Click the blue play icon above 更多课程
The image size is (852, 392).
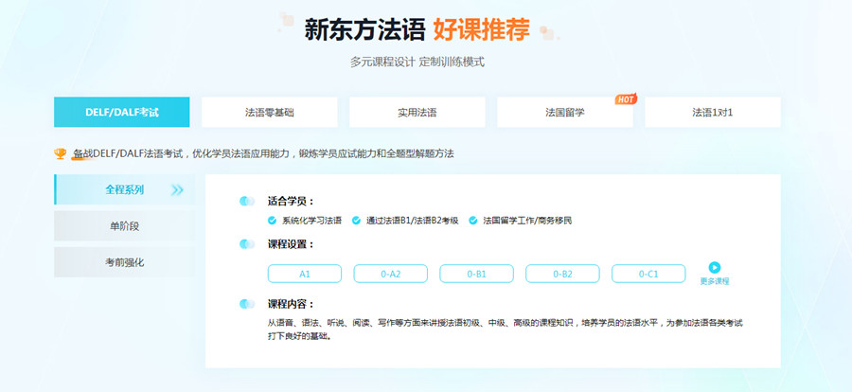pyautogui.click(x=715, y=268)
